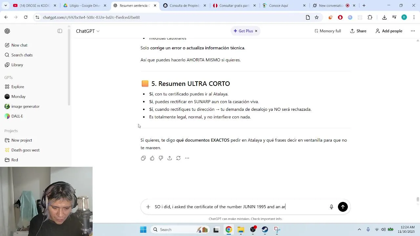Switch to the Litigio - Google Drive tab

[85, 6]
